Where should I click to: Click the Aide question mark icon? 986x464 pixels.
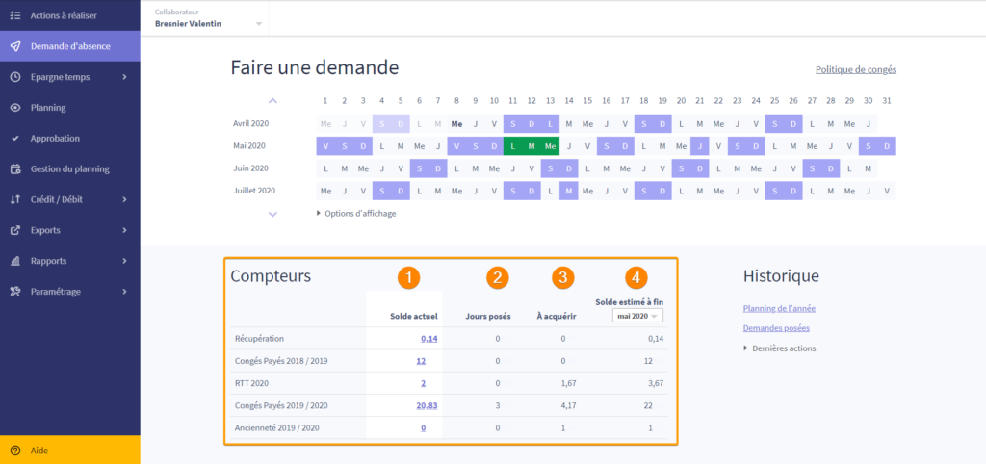[x=15, y=450]
